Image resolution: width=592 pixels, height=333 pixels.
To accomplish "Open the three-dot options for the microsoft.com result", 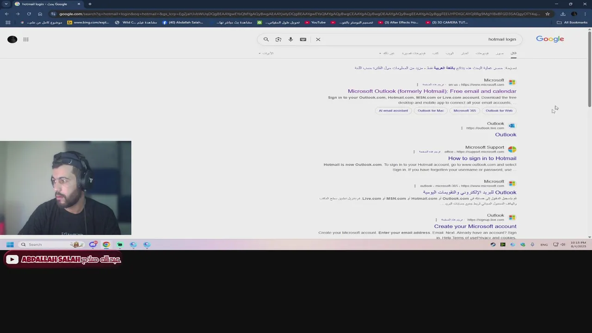I will tap(417, 85).
